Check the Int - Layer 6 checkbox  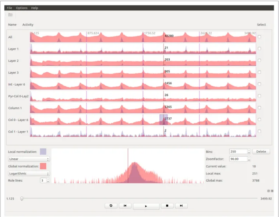point(259,84)
